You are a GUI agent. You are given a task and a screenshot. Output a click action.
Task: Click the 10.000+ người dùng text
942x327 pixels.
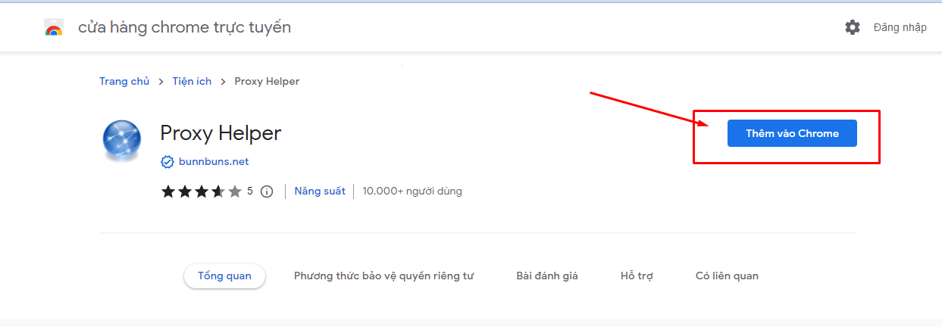tap(412, 192)
